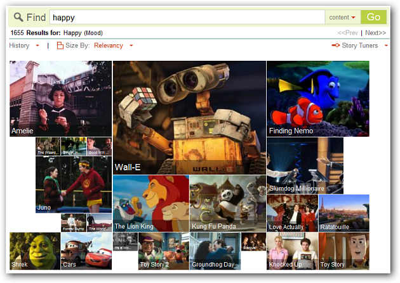This screenshot has height=283, width=400.
Task: Click the search field containing 'happy'
Action: (187, 17)
